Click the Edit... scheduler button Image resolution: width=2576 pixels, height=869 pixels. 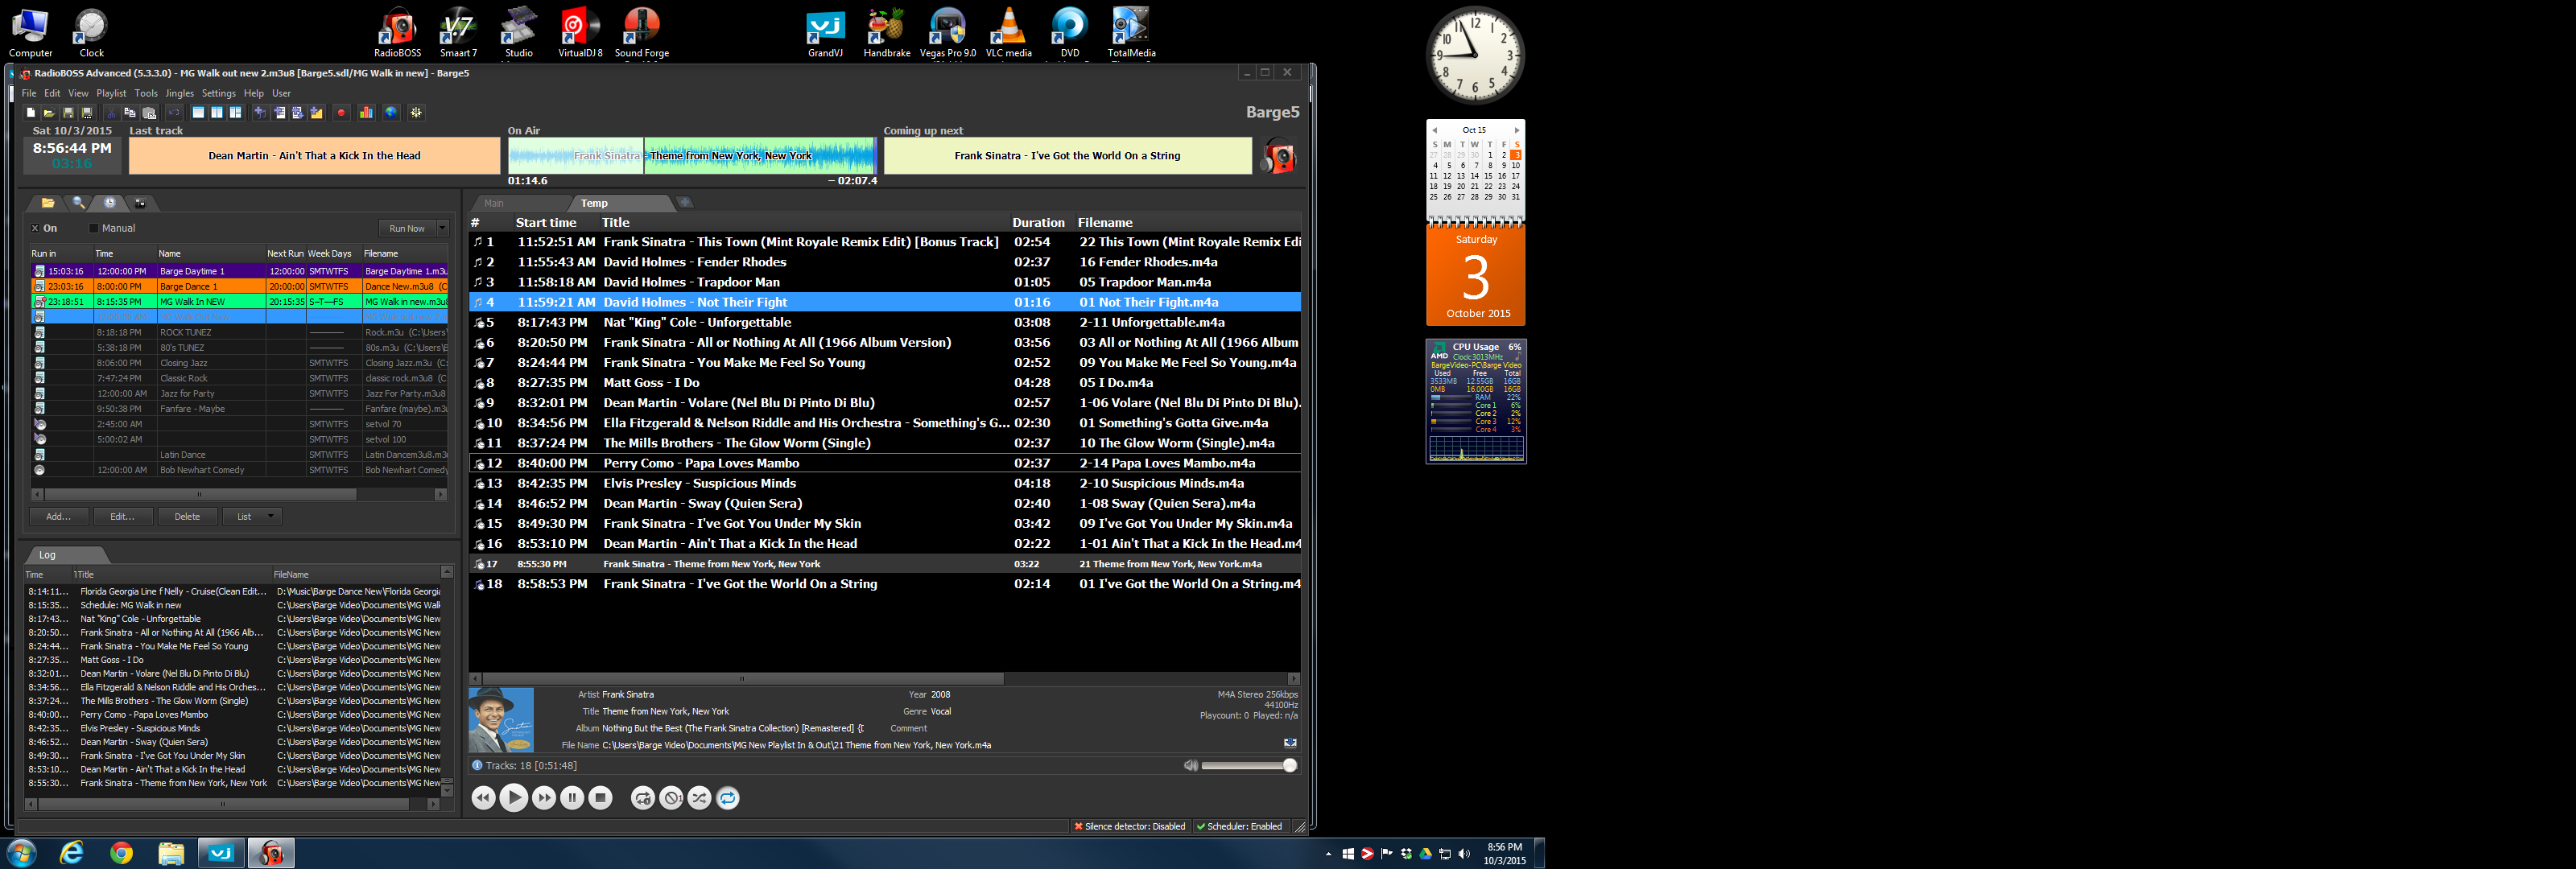pos(122,517)
